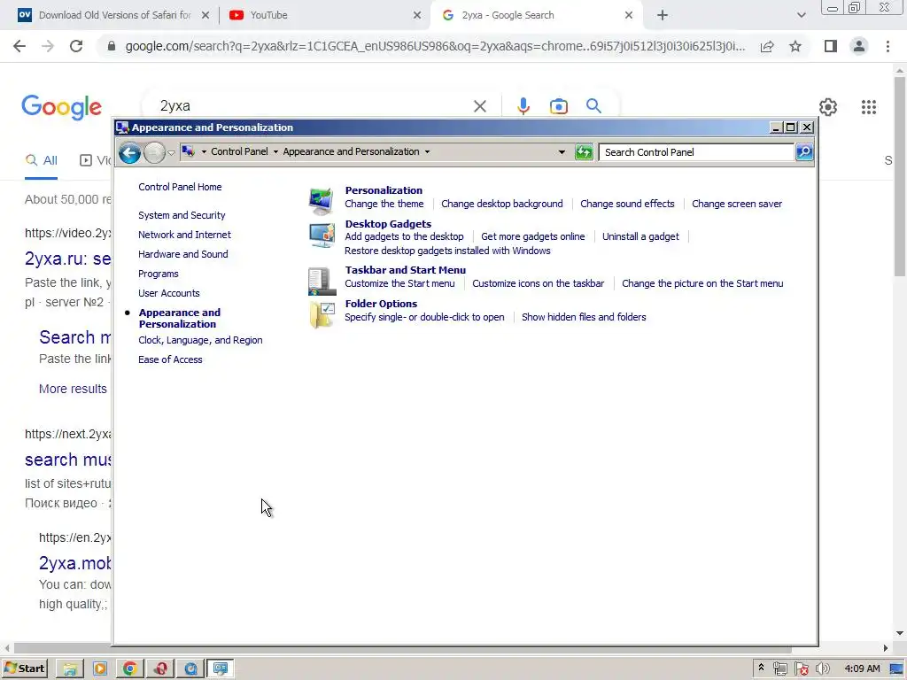Screen dimensions: 907x680
Task: Open Windows Explorer from the taskbar
Action: click(x=70, y=668)
